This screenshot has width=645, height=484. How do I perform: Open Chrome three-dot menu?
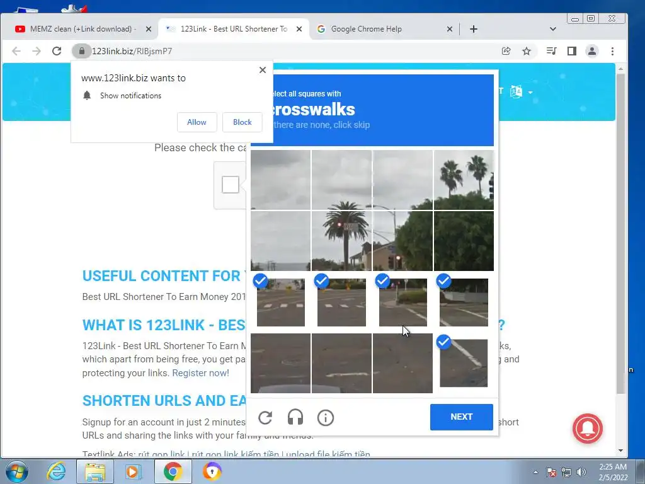click(612, 51)
